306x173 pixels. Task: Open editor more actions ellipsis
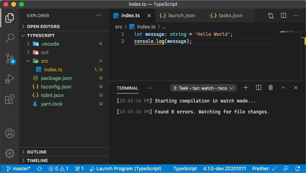click(x=296, y=16)
